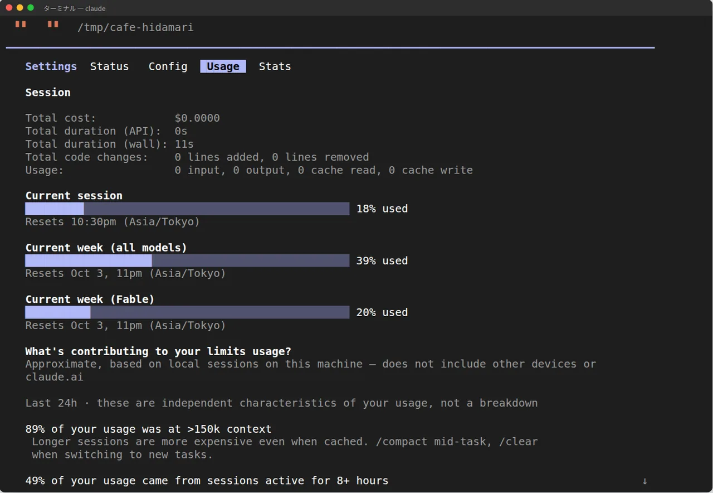
Task: Click the 'Current week (all models)' heading
Action: coord(106,248)
